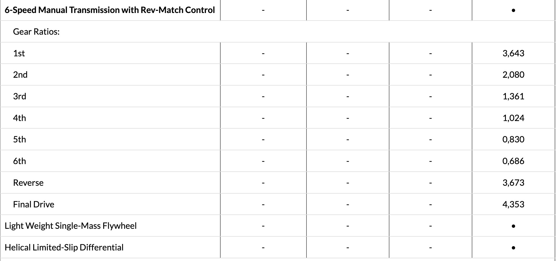Viewport: 556px width, 261px height.
Task: Click the 3rd gear ratio value 1,361
Action: click(x=513, y=96)
